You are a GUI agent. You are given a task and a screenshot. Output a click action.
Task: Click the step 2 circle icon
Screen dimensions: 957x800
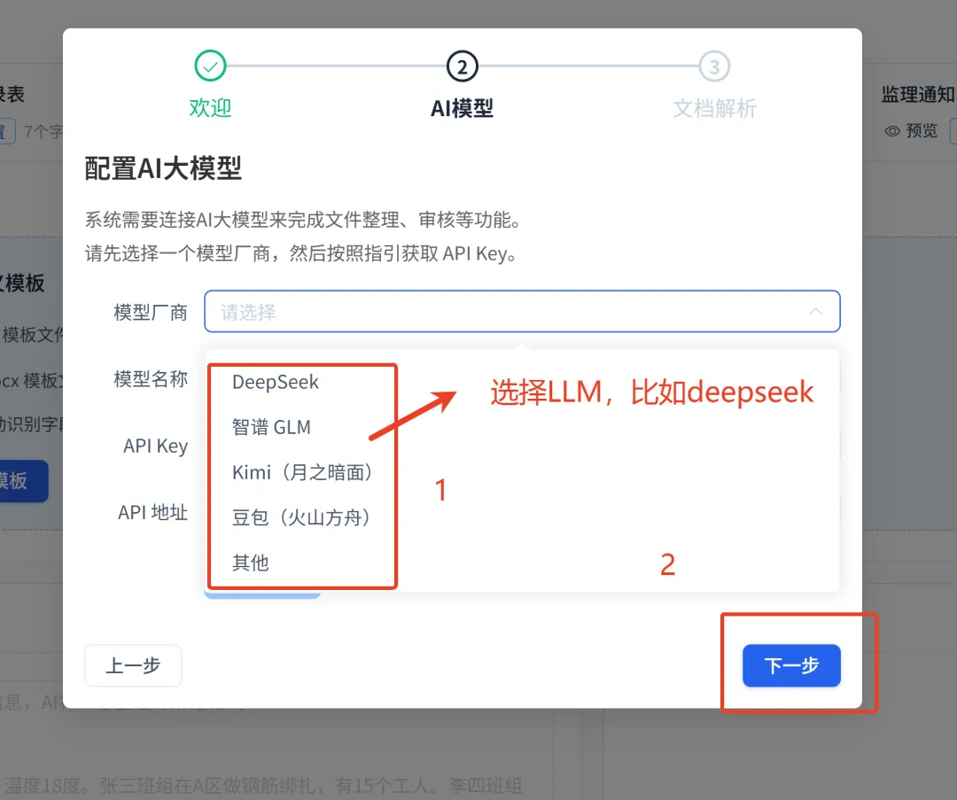(x=462, y=66)
